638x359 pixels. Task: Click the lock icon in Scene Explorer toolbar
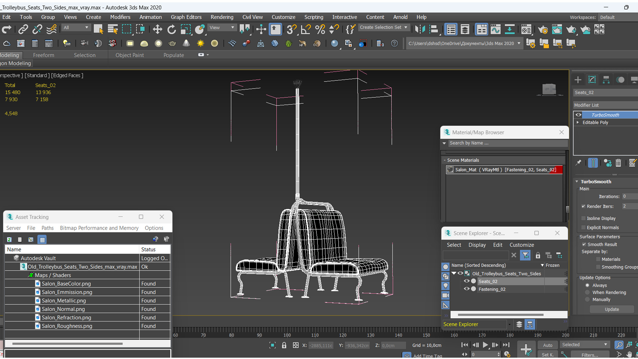(x=538, y=255)
